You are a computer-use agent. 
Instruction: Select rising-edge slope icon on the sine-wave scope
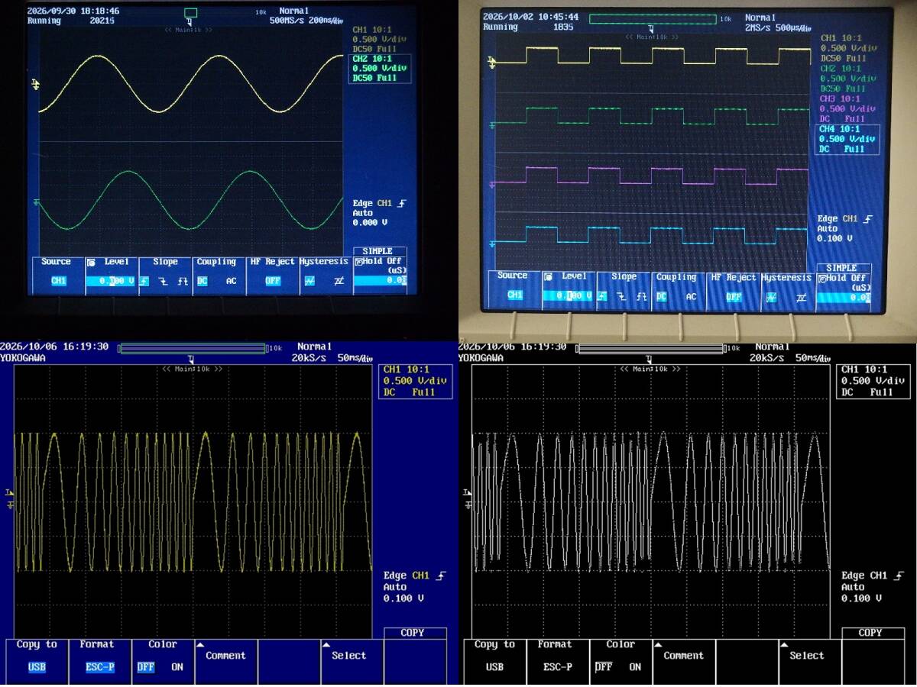144,281
